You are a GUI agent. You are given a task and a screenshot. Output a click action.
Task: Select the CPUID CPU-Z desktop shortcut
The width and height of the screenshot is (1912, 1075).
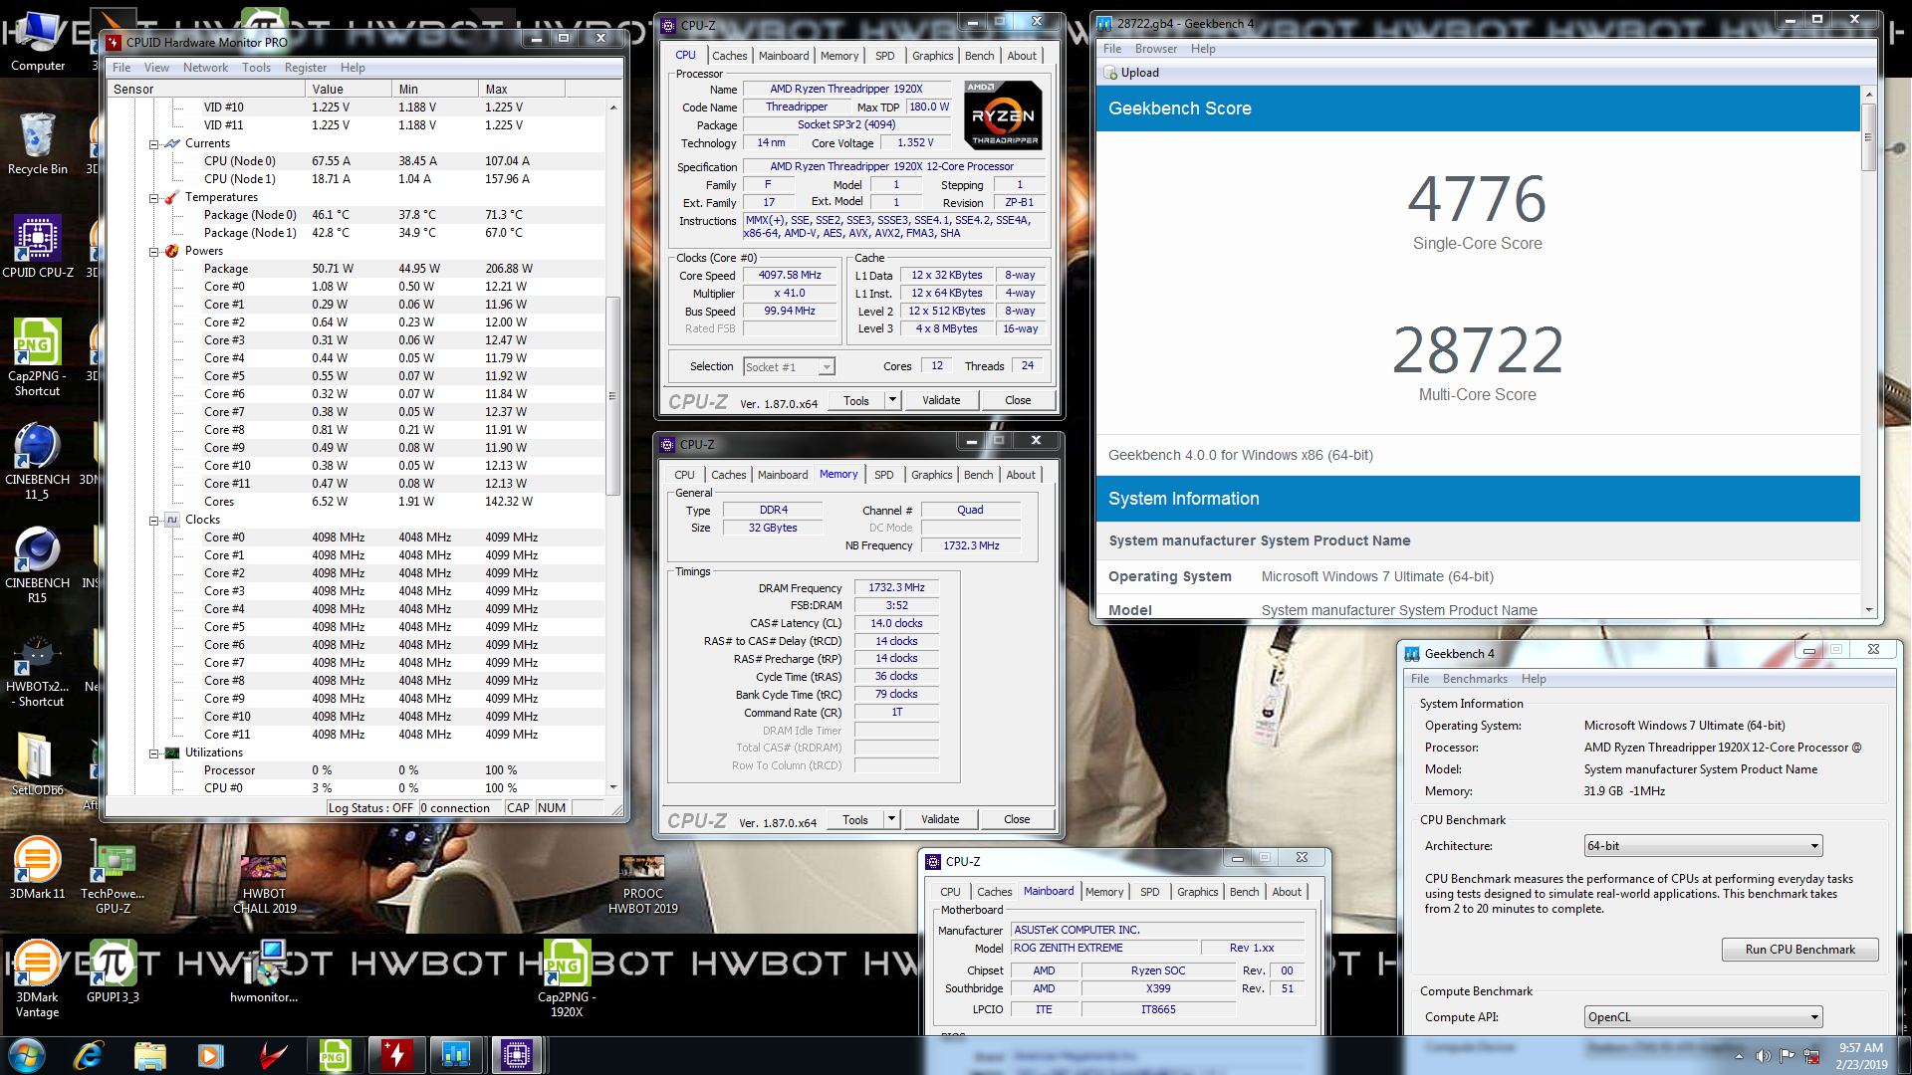click(x=38, y=247)
